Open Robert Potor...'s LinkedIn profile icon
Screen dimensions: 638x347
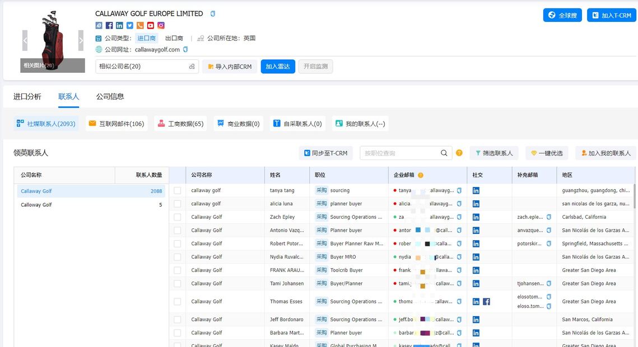coord(476,244)
